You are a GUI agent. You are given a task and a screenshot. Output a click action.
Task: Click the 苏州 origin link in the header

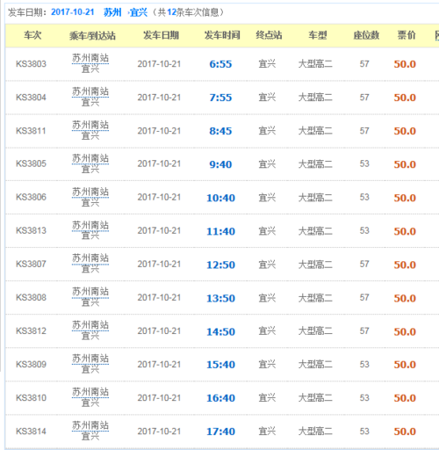point(112,12)
